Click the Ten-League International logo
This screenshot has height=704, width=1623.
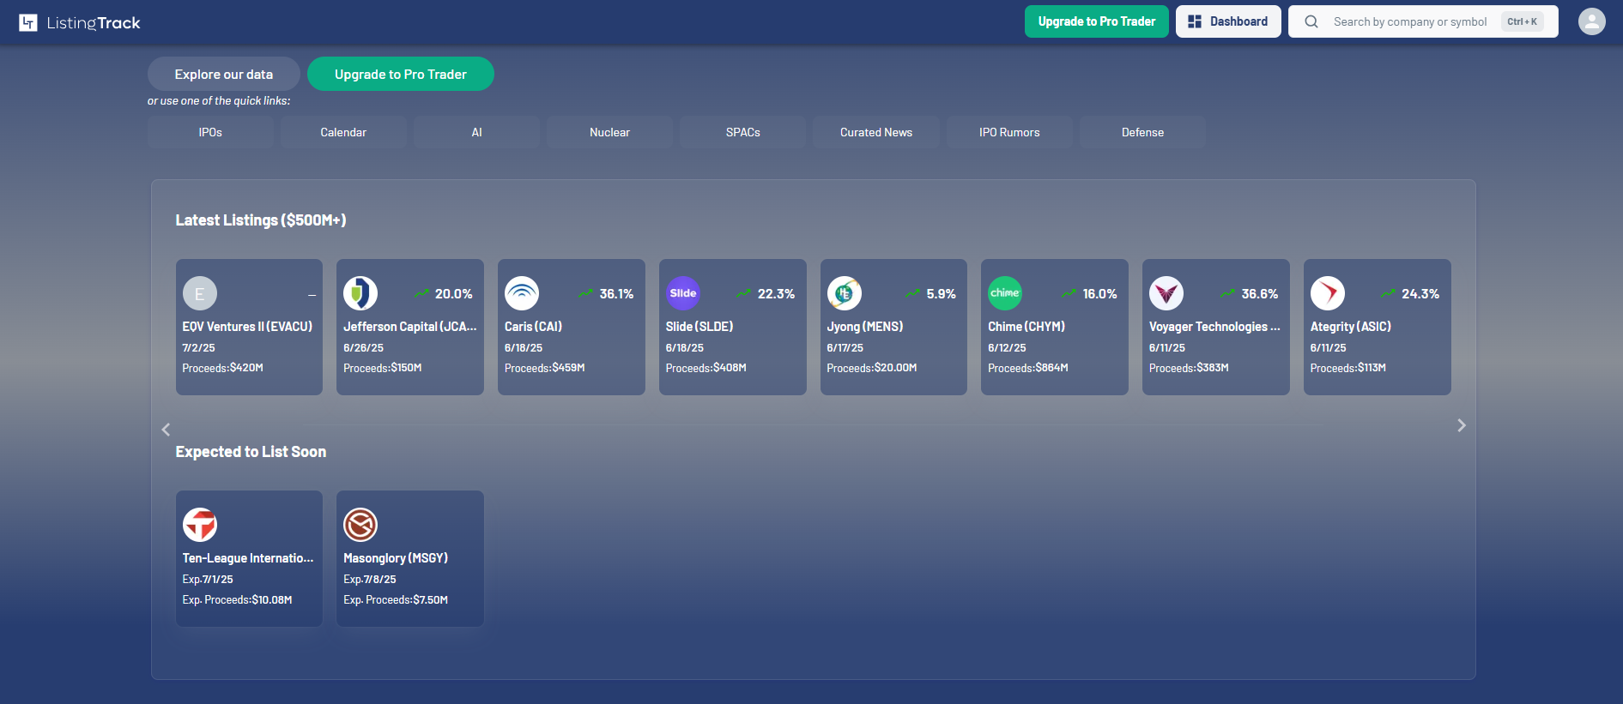click(x=200, y=525)
